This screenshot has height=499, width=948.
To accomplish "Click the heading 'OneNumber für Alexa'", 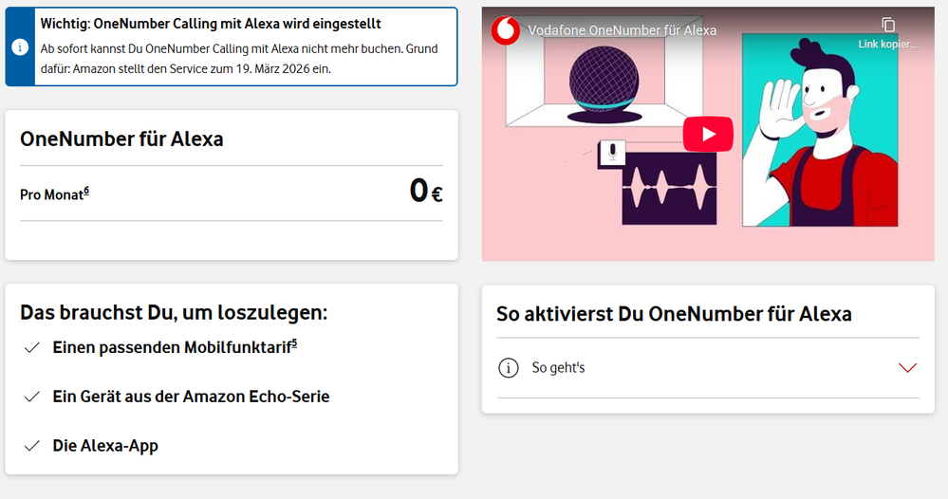I will (121, 139).
